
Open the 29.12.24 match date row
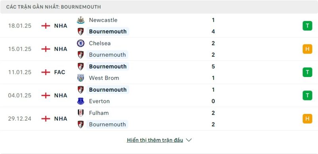(159, 119)
